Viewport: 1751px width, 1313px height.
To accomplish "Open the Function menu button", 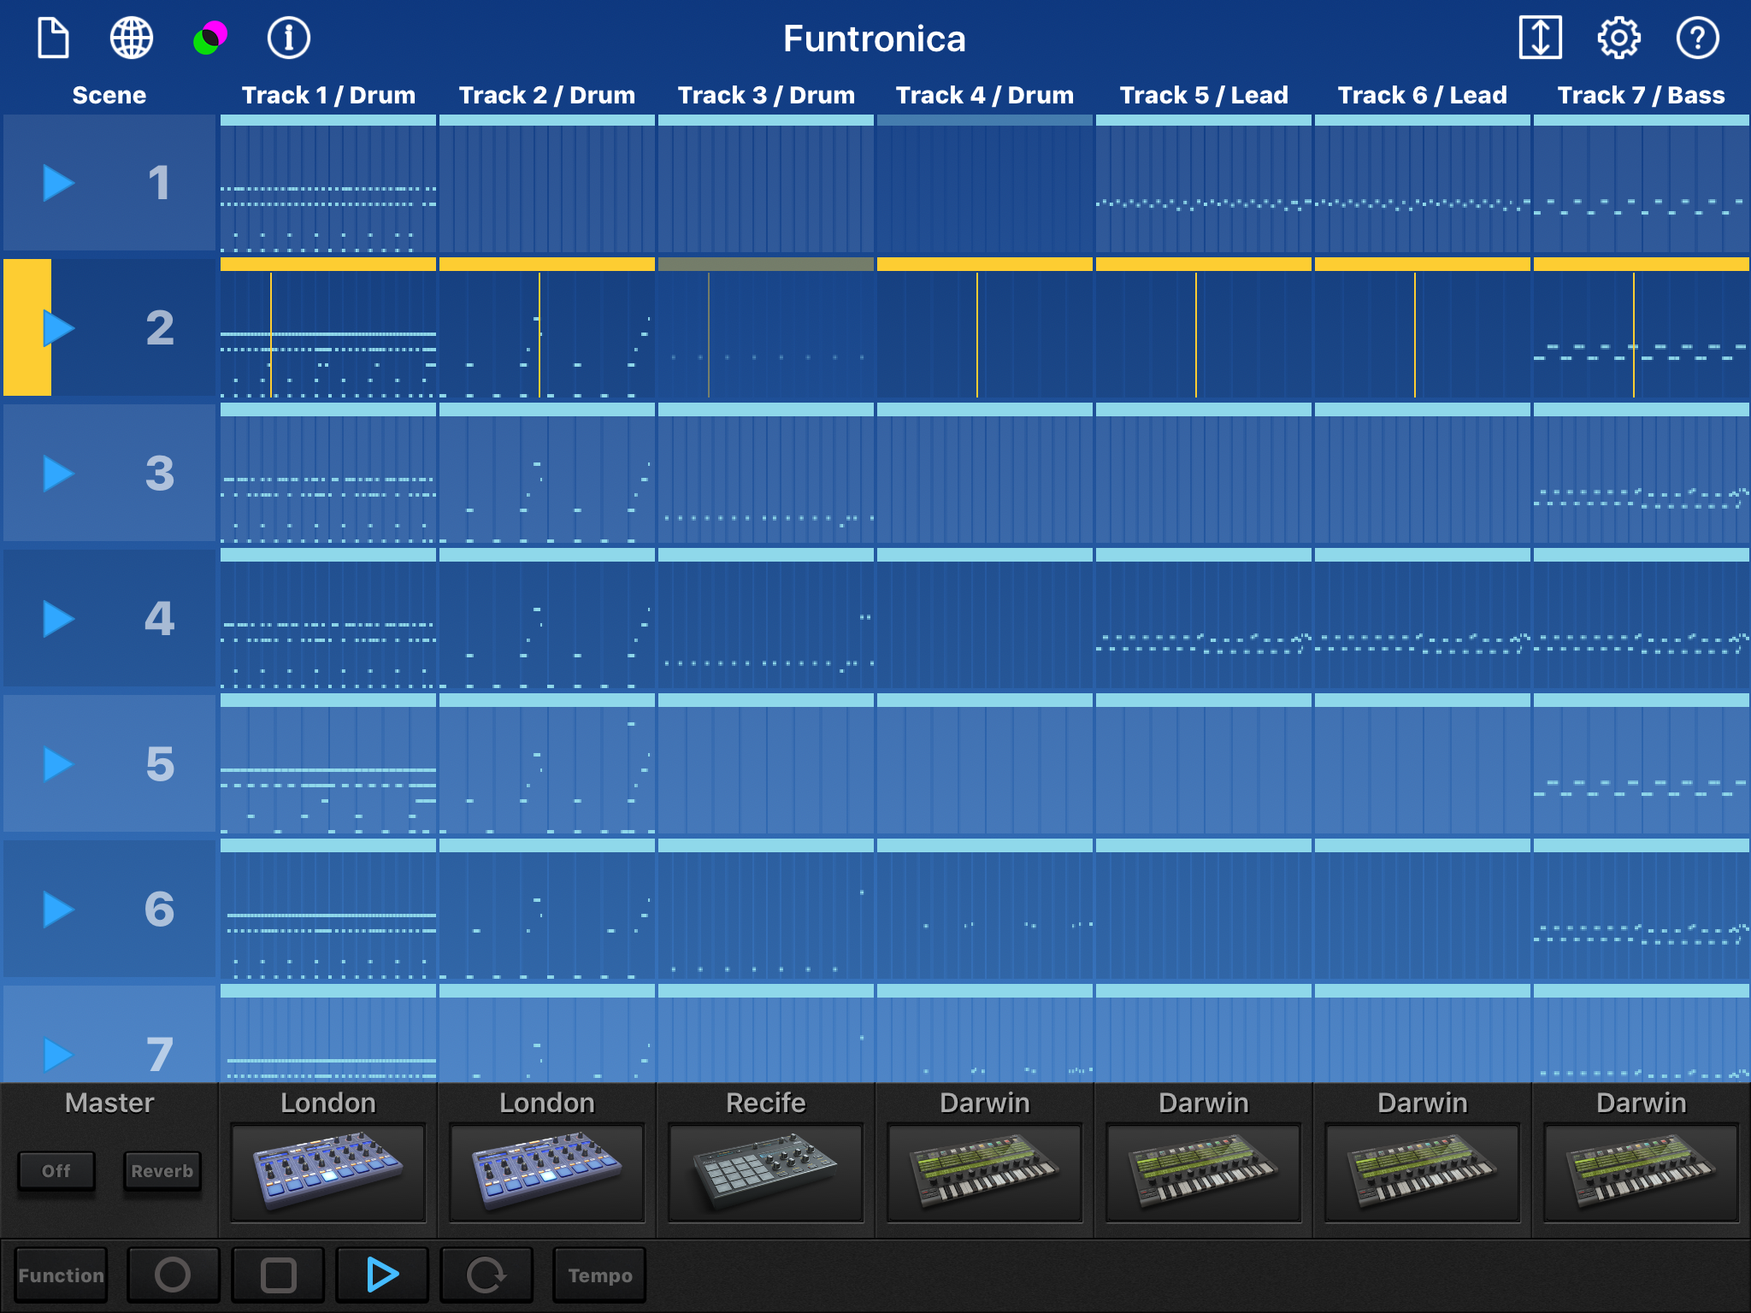I will pos(61,1275).
